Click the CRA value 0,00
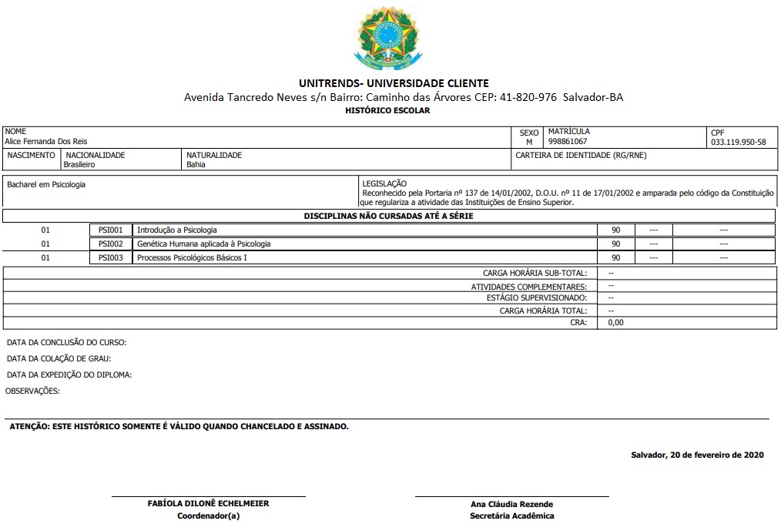 615,323
